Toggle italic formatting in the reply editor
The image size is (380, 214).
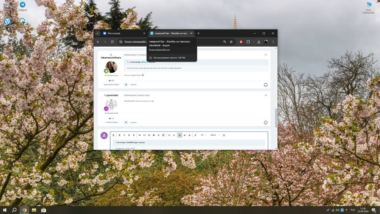click(x=124, y=135)
